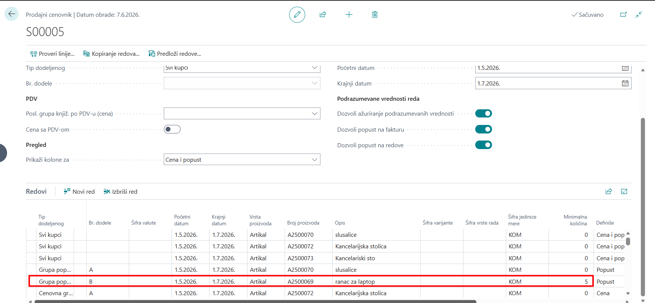The height and width of the screenshot is (303, 655).
Task: Turn off Dozvoli popust na redove
Action: (483, 145)
